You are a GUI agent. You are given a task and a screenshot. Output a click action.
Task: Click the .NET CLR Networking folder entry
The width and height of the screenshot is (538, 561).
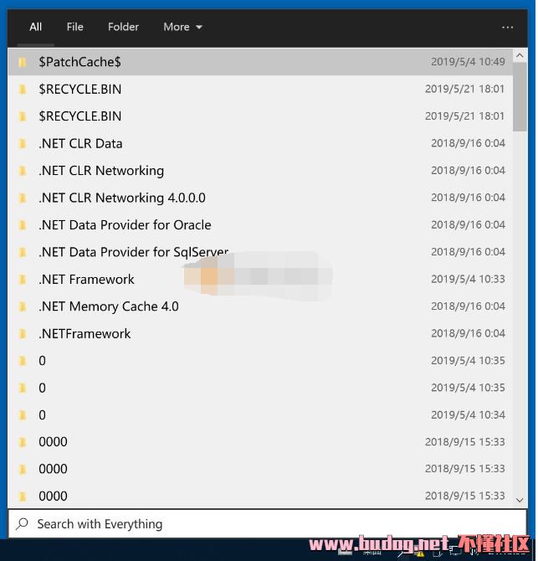pos(101,171)
